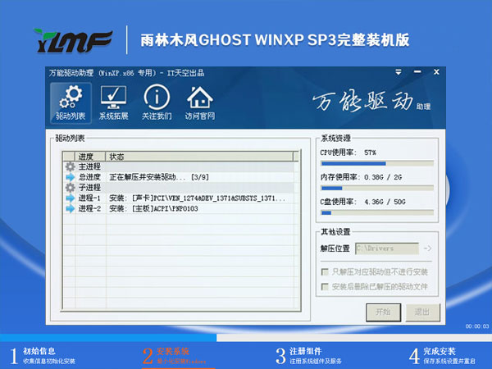The width and height of the screenshot is (492, 369).
Task: Click the browse arrow next to 解压位置 field
Action: (427, 248)
